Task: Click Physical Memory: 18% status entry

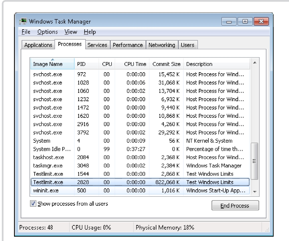Action: pyautogui.click(x=165, y=227)
